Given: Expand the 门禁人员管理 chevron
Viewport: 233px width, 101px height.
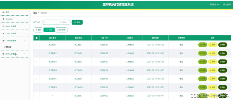Looking at the screenshot, I should (25, 33).
